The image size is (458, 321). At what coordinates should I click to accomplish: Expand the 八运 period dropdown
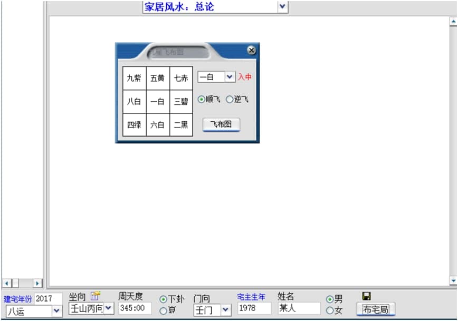click(x=56, y=311)
